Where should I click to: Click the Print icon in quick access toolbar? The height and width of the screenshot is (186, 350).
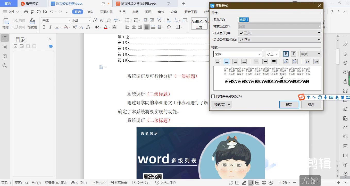(x=39, y=12)
